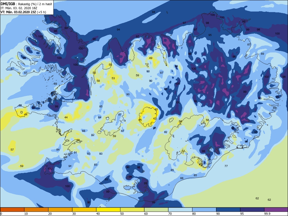Click the DMI/IGB title text
Image resolution: width=288 pixels, height=216 pixels.
pyautogui.click(x=8, y=4)
